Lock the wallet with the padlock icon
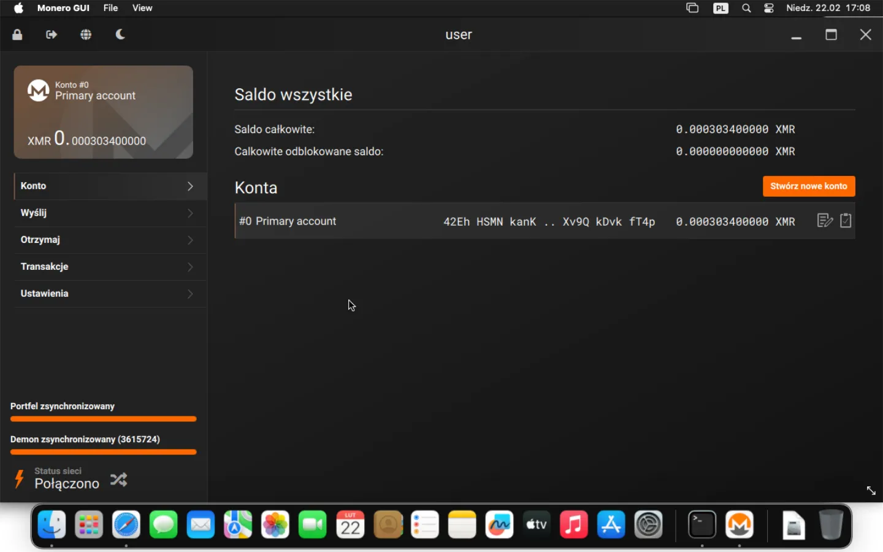 pos(17,35)
